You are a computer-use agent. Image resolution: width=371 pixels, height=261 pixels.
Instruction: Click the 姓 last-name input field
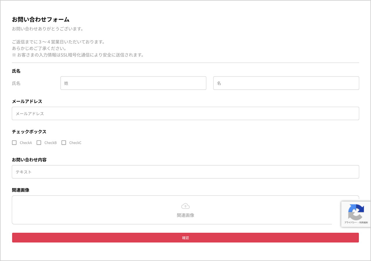pos(133,83)
